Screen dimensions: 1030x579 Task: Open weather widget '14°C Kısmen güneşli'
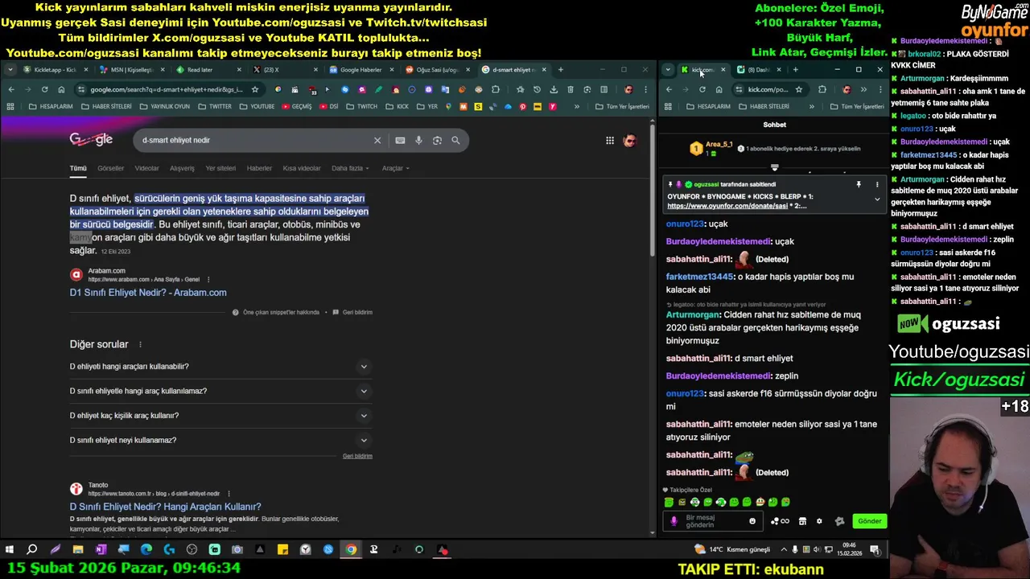pos(734,549)
